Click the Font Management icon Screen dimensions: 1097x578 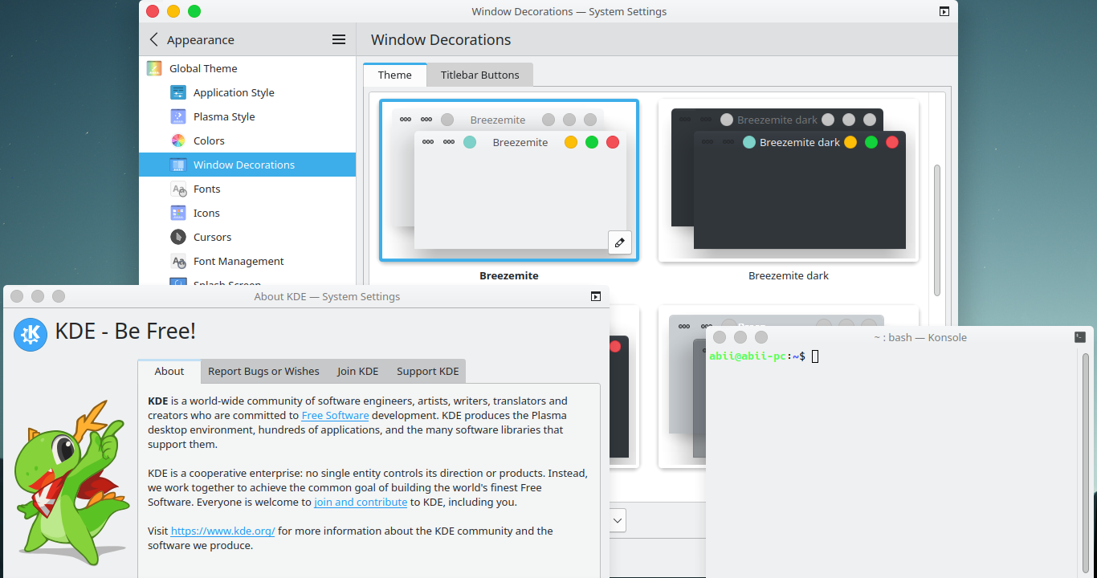click(178, 261)
